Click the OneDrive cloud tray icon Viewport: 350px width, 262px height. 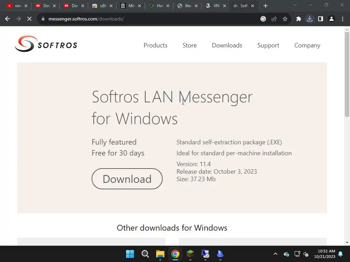(x=286, y=254)
